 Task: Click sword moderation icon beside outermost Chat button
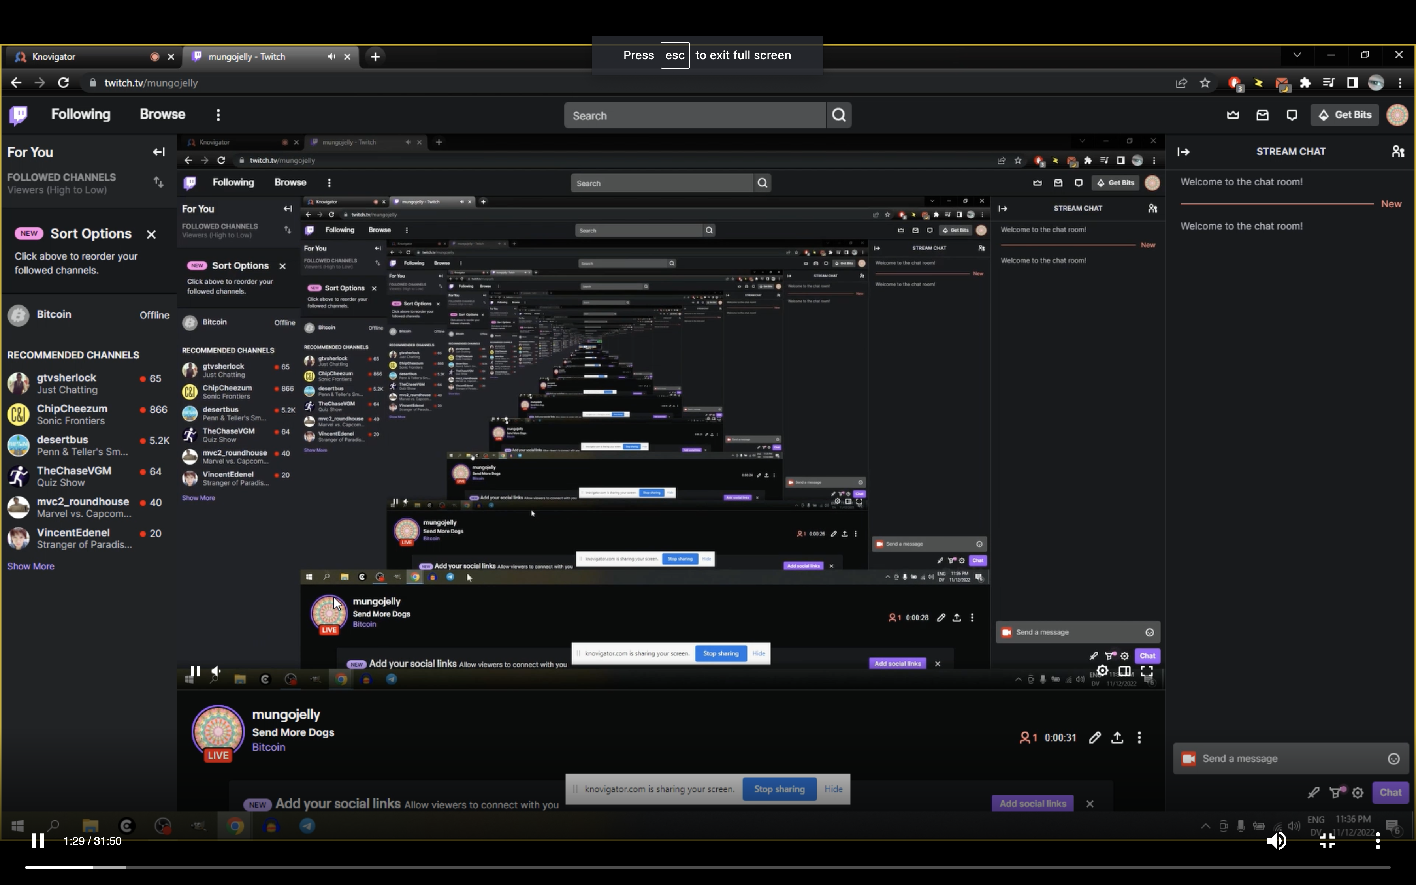click(1313, 793)
